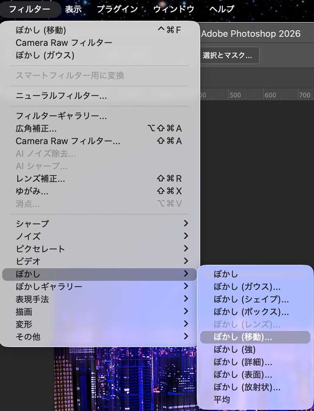The height and width of the screenshot is (411, 314).
Task: Choose ぼかし (表面)... in submenu
Action: (255, 375)
